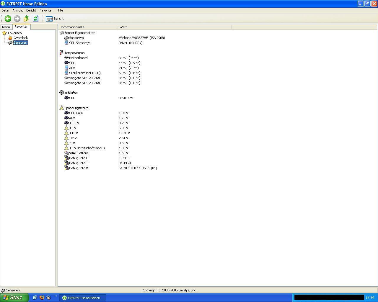The height and width of the screenshot is (302, 378).
Task: Click the +12 V warning icon
Action: tap(66, 133)
